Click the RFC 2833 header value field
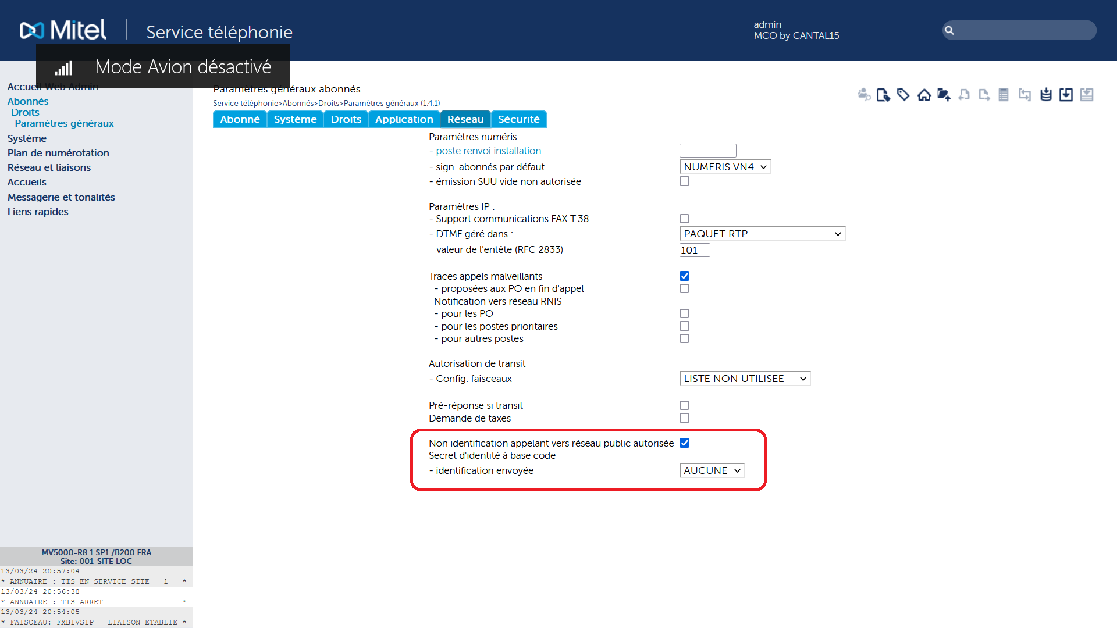Screen dimensions: 1117x628 pos(695,250)
